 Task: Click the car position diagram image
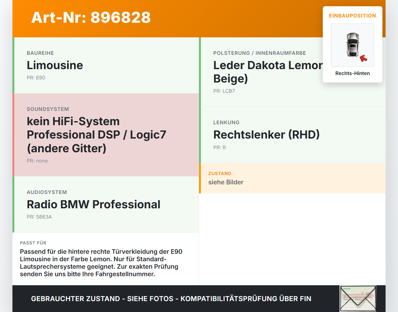pyautogui.click(x=353, y=45)
